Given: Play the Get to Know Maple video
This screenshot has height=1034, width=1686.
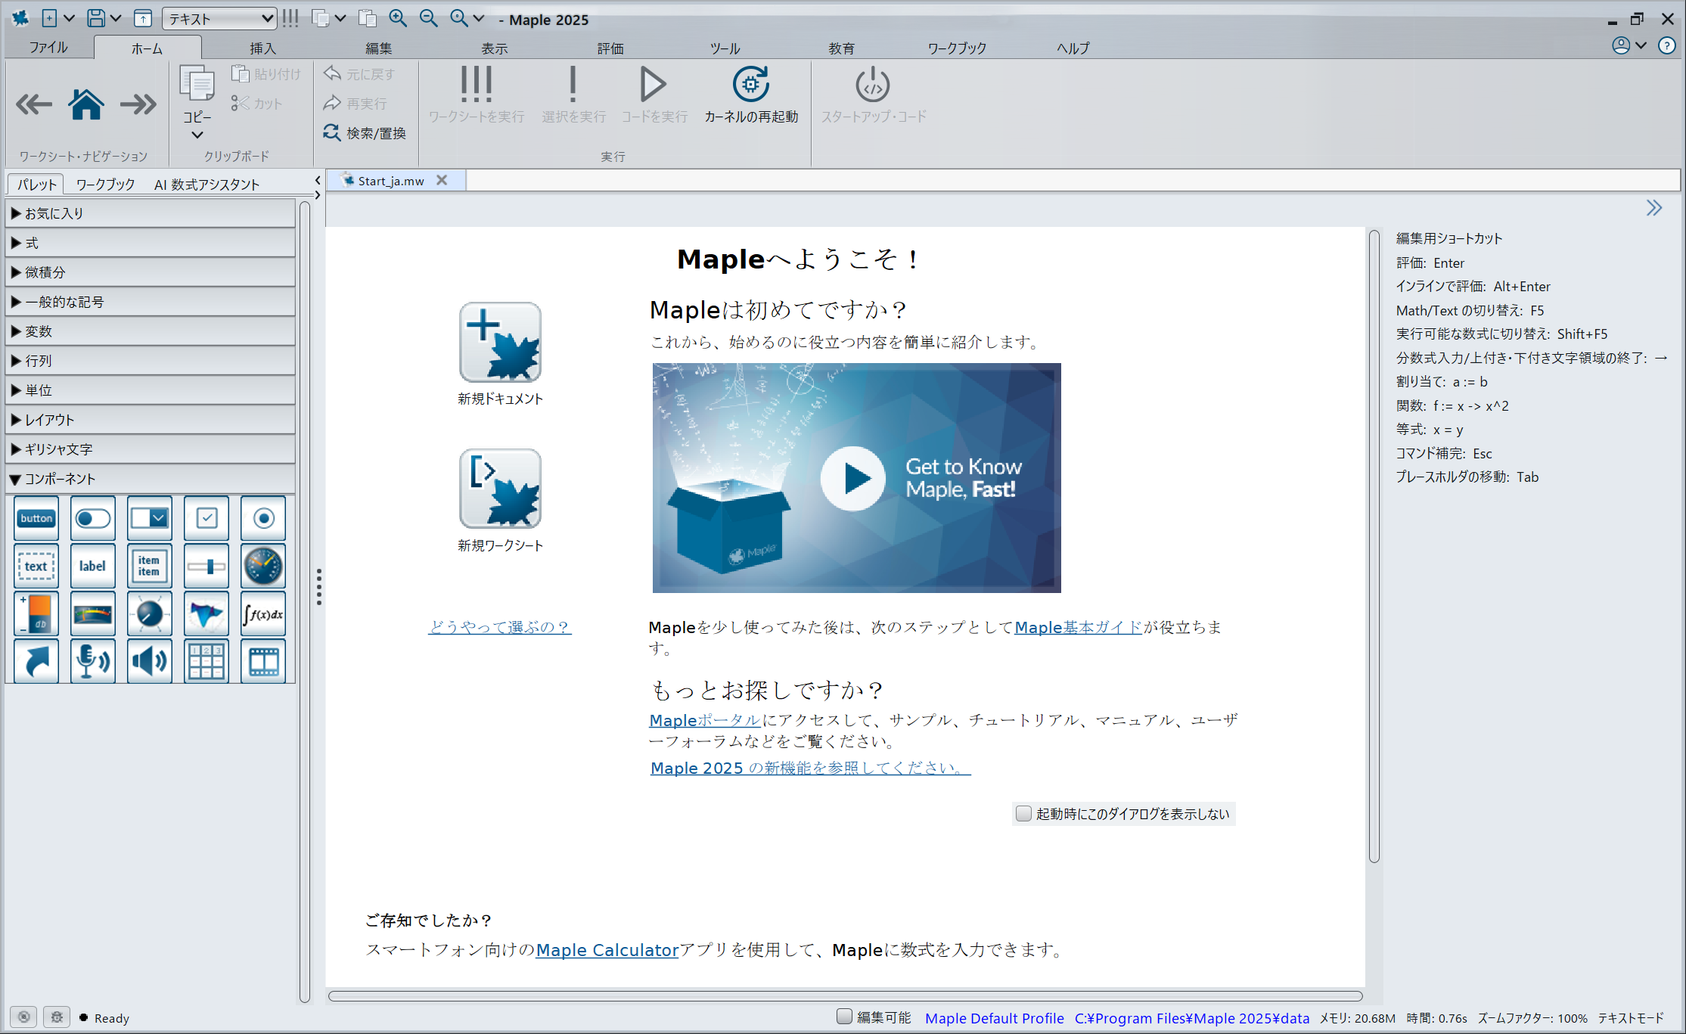Looking at the screenshot, I should 854,478.
